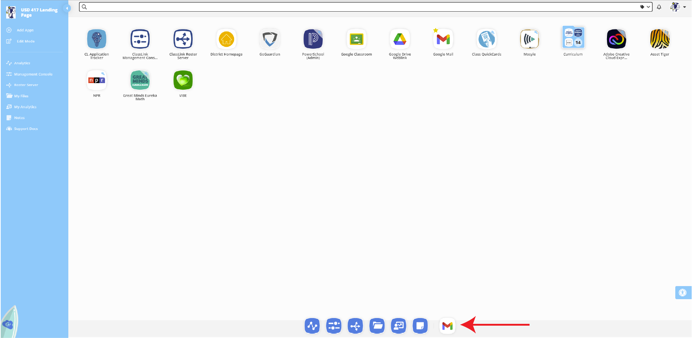
Task: Click the USD 417 district logo
Action: [11, 12]
